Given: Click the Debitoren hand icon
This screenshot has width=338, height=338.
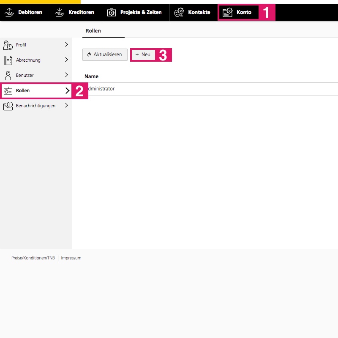Looking at the screenshot, I should tap(9, 12).
